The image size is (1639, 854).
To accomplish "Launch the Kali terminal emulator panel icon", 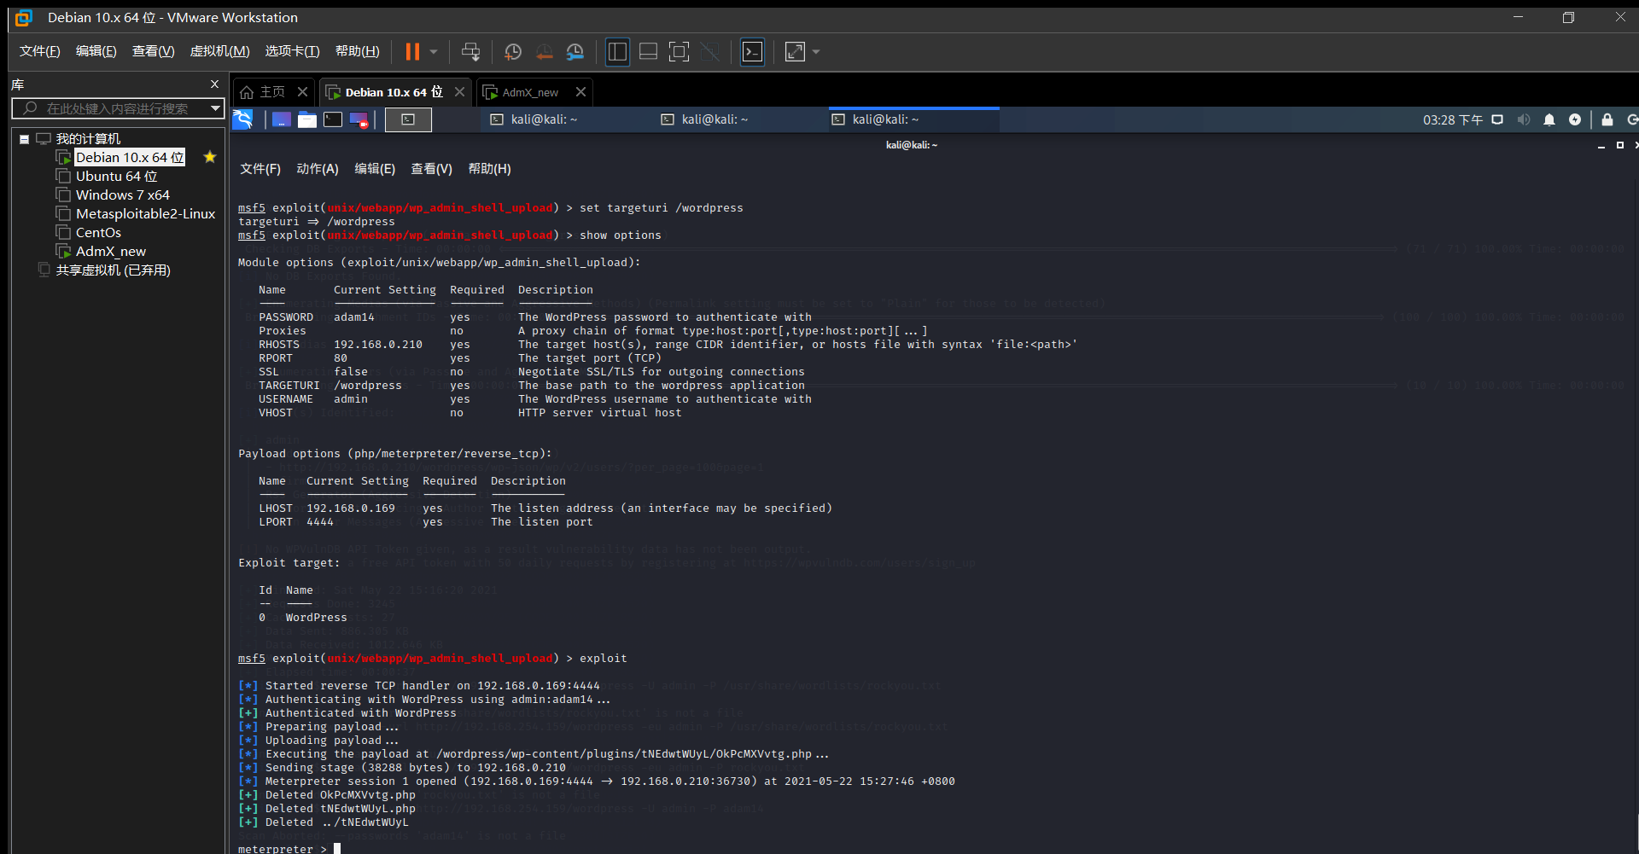I will [x=333, y=119].
